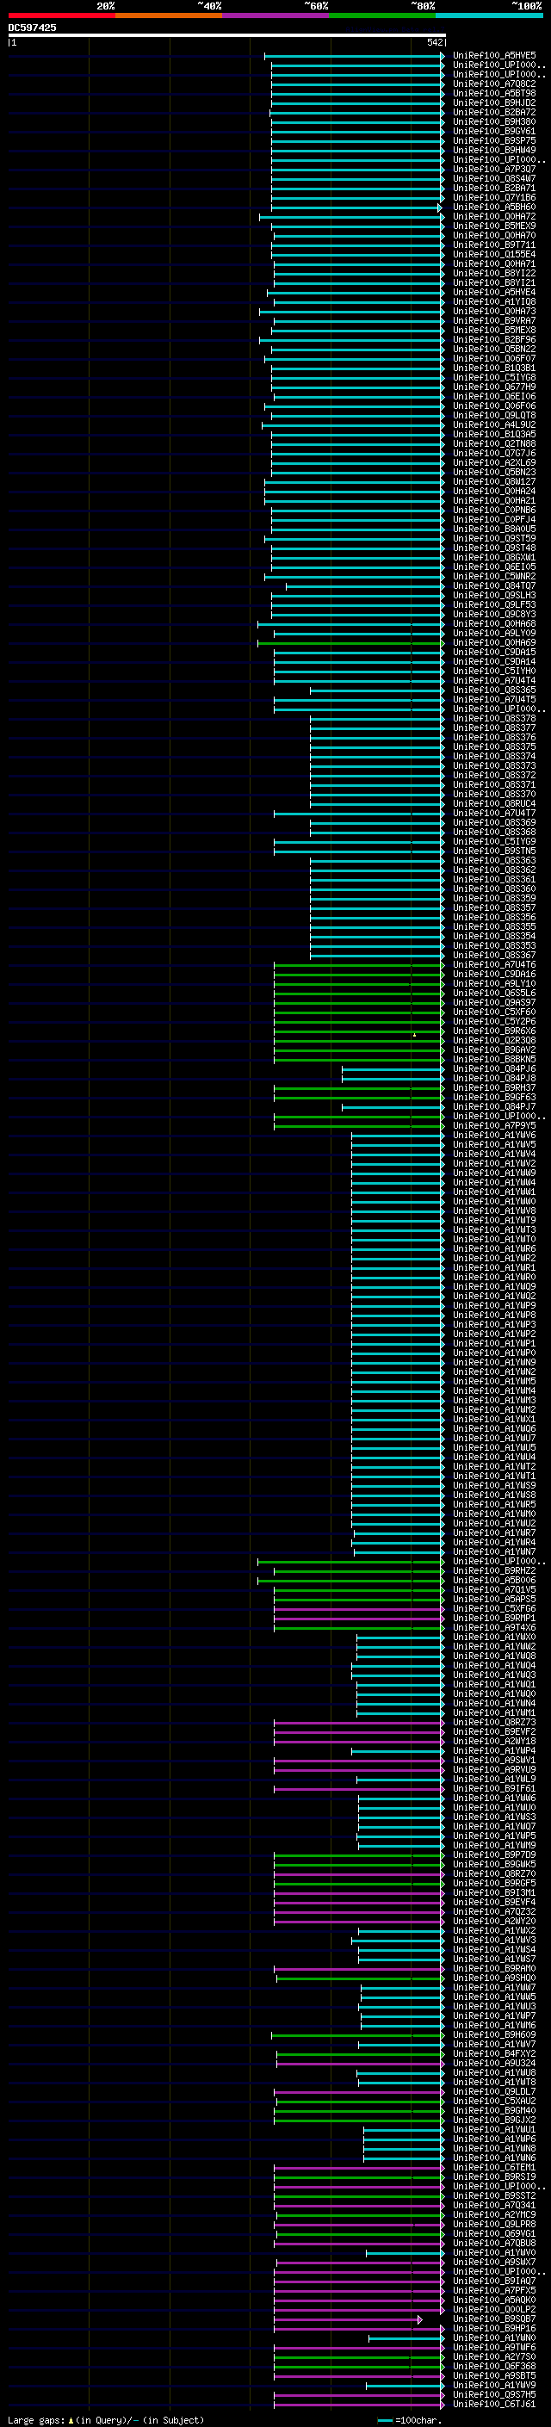This screenshot has width=551, height=2427.
Task: Select hit label UniRef100_A7P9Y5
Action: pos(494,1126)
